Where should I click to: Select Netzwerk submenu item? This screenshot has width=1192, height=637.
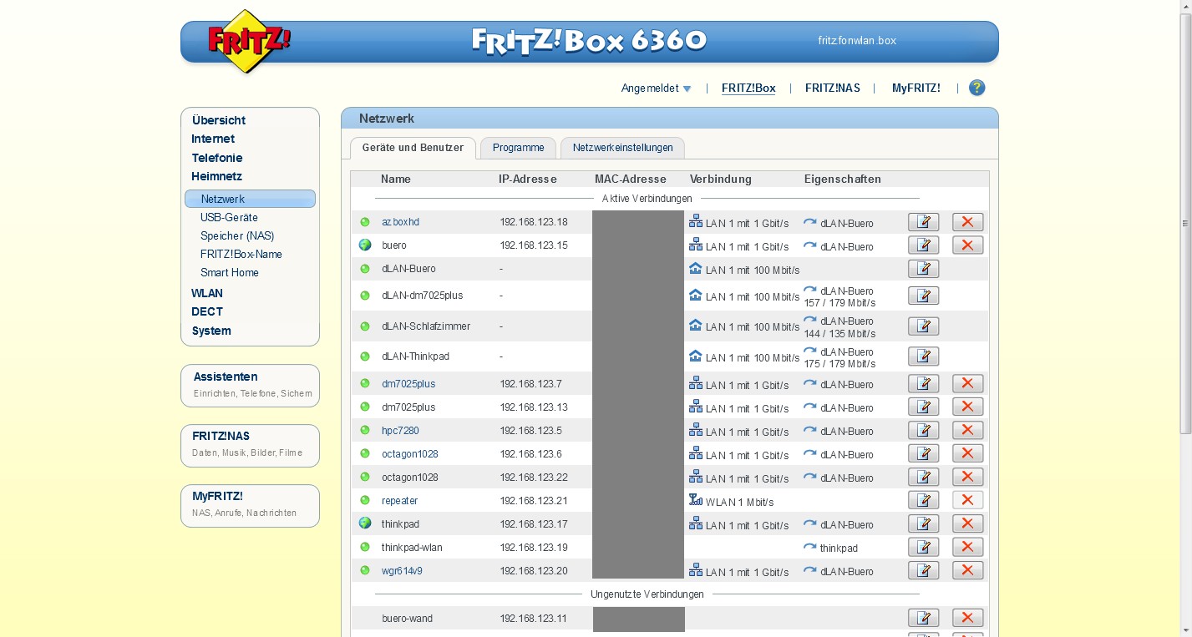pos(250,199)
